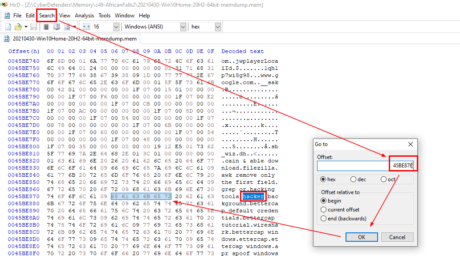Click the highlighted hex bytes 68 61 63 6B 65 72
This screenshot has width=460, height=256.
[x=141, y=196]
